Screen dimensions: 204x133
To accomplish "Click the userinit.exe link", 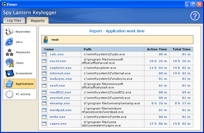I will [60, 98].
